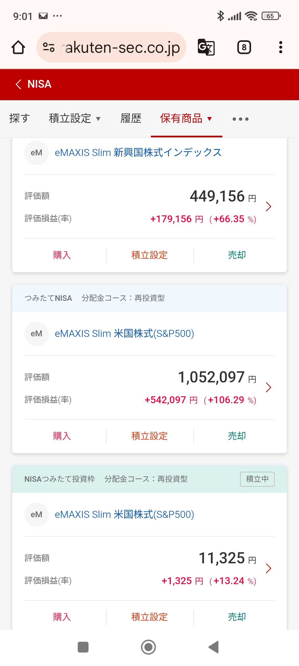The image size is (299, 666).
Task: Open the browser three-dot overflow menu
Action: [x=280, y=47]
